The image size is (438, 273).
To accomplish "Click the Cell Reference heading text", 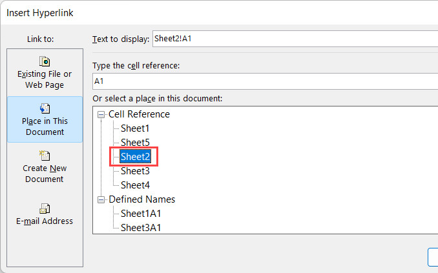I will coord(139,114).
